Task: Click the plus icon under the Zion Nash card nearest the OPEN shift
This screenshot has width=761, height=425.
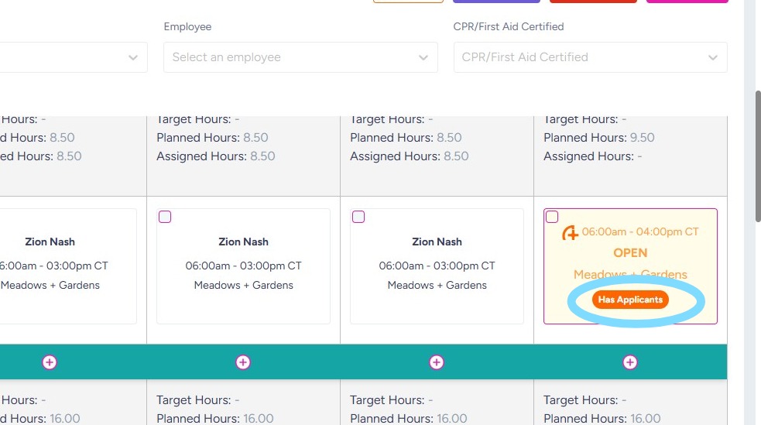Action: pos(437,362)
